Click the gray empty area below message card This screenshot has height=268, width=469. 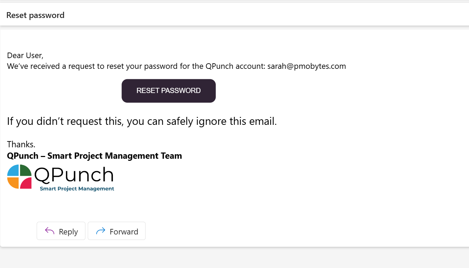(235, 258)
